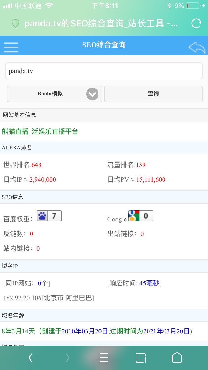This screenshot has height=370, width=208.
Task: Open the 熊猫直播_泛娱乐直播平台 link
Action: point(40,132)
